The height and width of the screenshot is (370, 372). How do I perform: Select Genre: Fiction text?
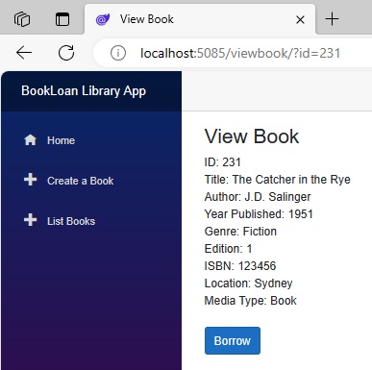click(240, 232)
